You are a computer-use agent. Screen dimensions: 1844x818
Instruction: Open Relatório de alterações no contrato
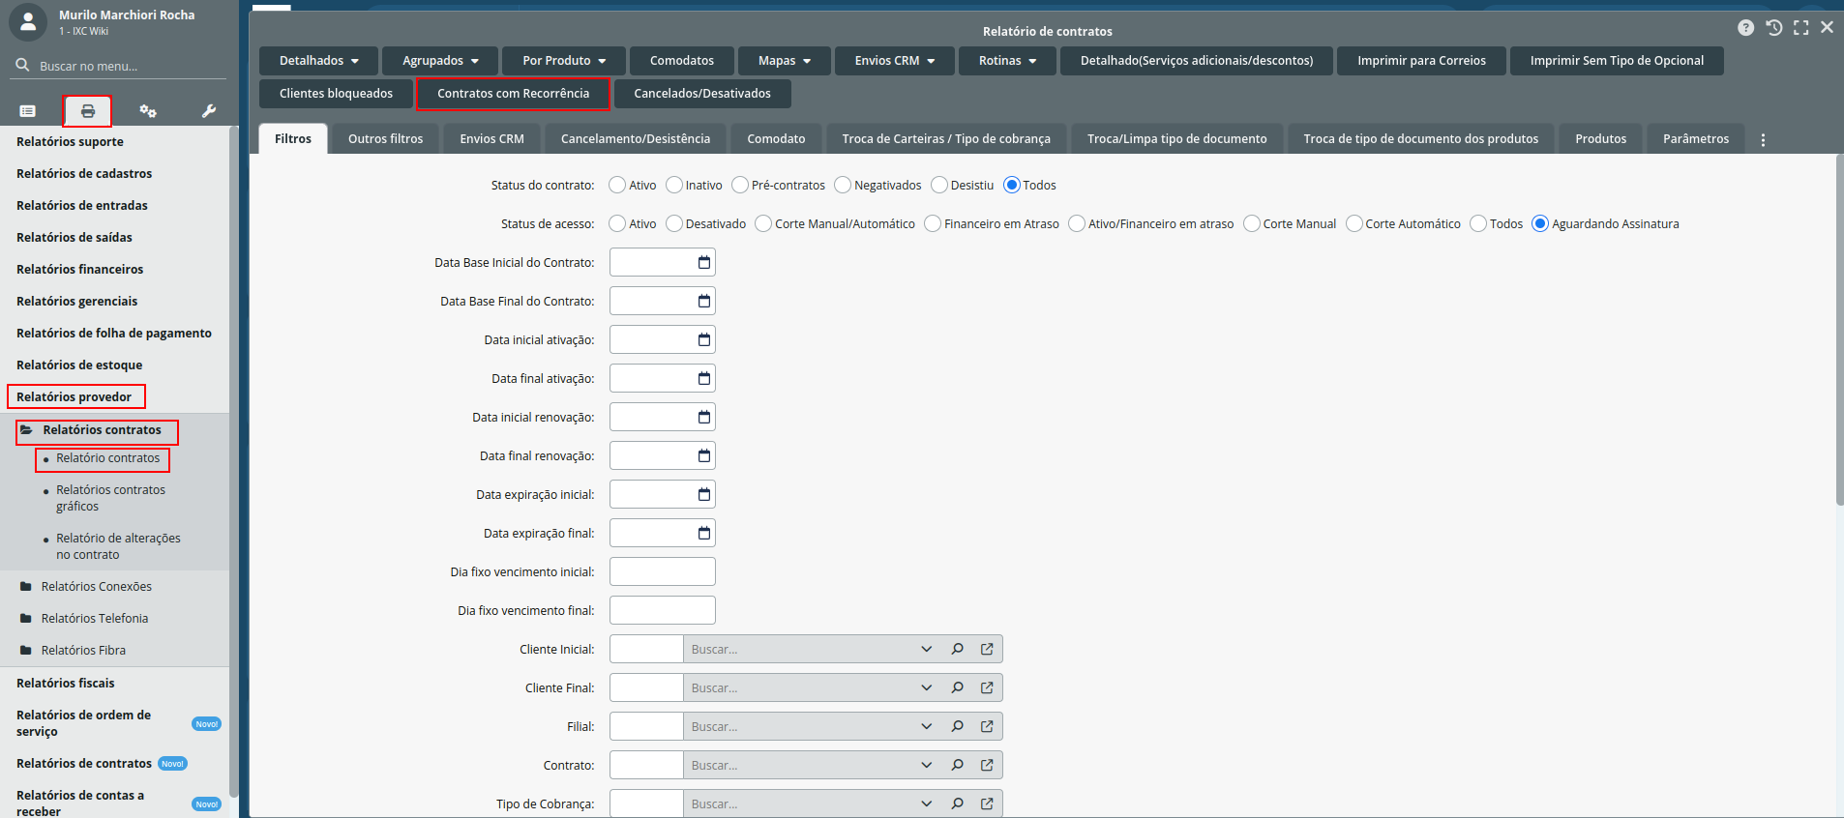118,546
